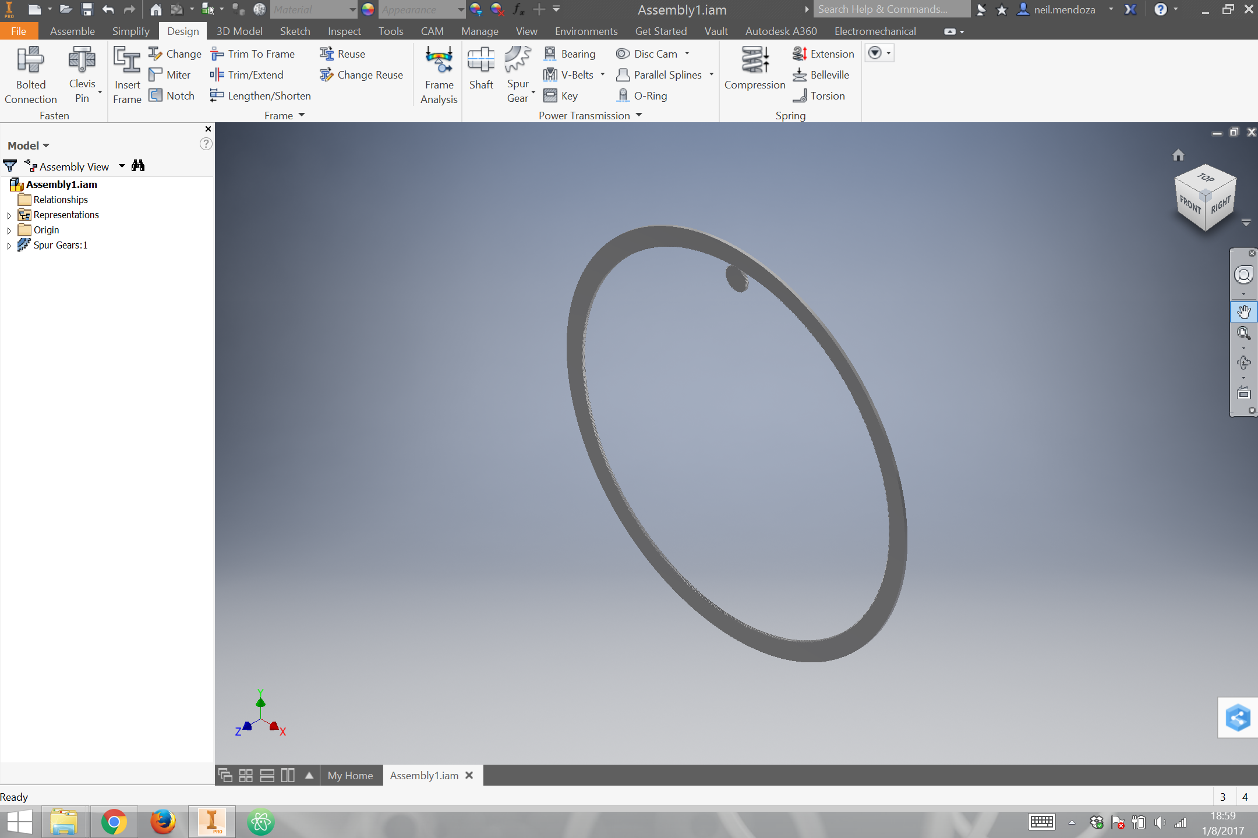Select Assembly1.iam root node
The width and height of the screenshot is (1258, 838).
tap(54, 184)
